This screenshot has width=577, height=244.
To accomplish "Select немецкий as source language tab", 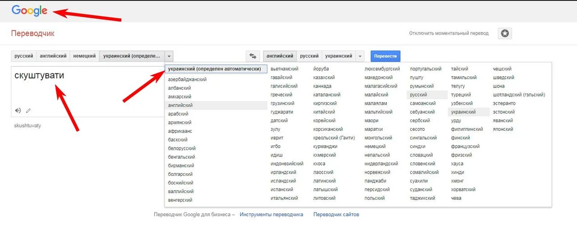I will (x=85, y=56).
